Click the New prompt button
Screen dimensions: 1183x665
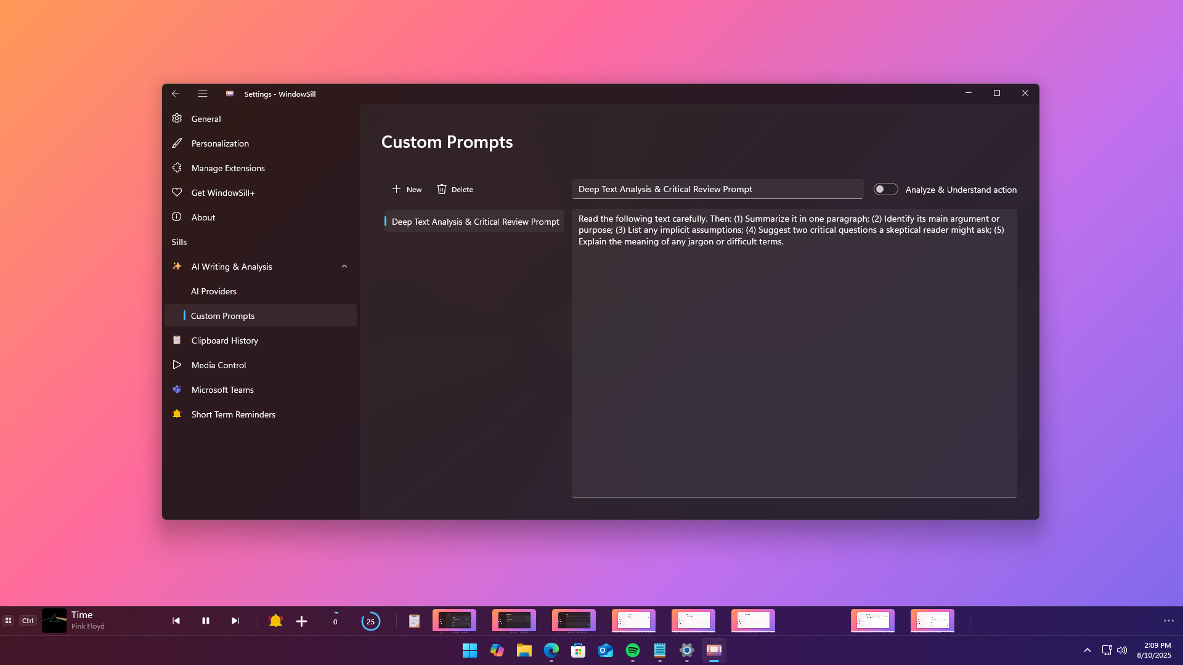click(x=407, y=189)
